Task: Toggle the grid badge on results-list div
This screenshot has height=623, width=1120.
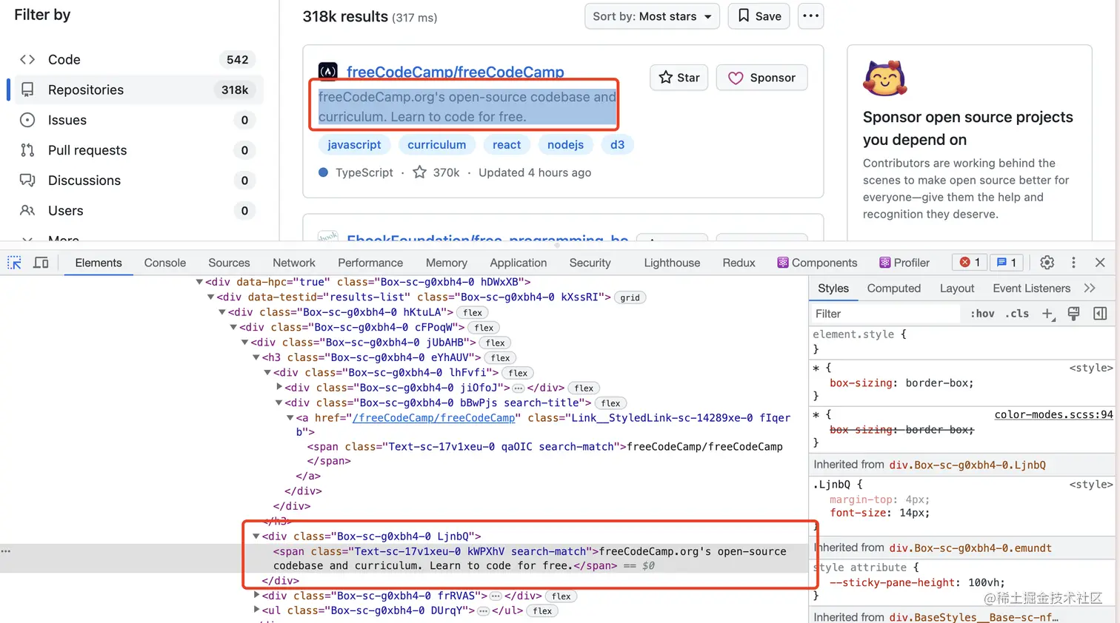Action: (630, 297)
